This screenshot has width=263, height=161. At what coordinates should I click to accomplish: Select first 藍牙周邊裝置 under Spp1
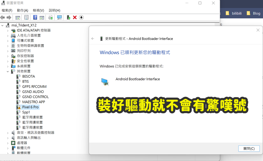(32, 117)
